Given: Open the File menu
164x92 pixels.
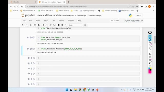Looking at the screenshot, I should point(24,21).
